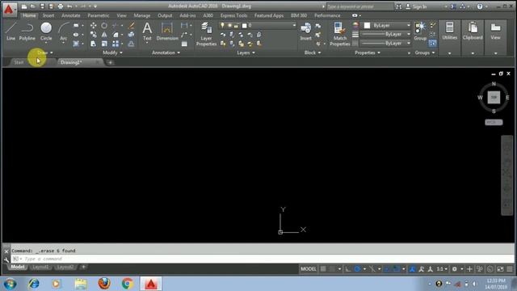Click the Insert block icon
Screen dimensions: 517x291
(x=305, y=32)
